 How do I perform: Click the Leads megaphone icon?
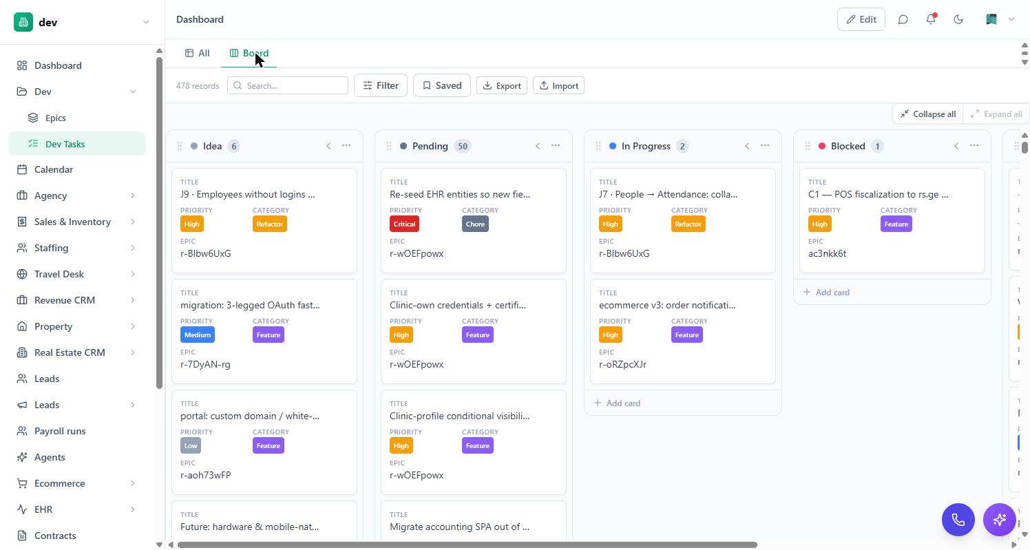22,405
